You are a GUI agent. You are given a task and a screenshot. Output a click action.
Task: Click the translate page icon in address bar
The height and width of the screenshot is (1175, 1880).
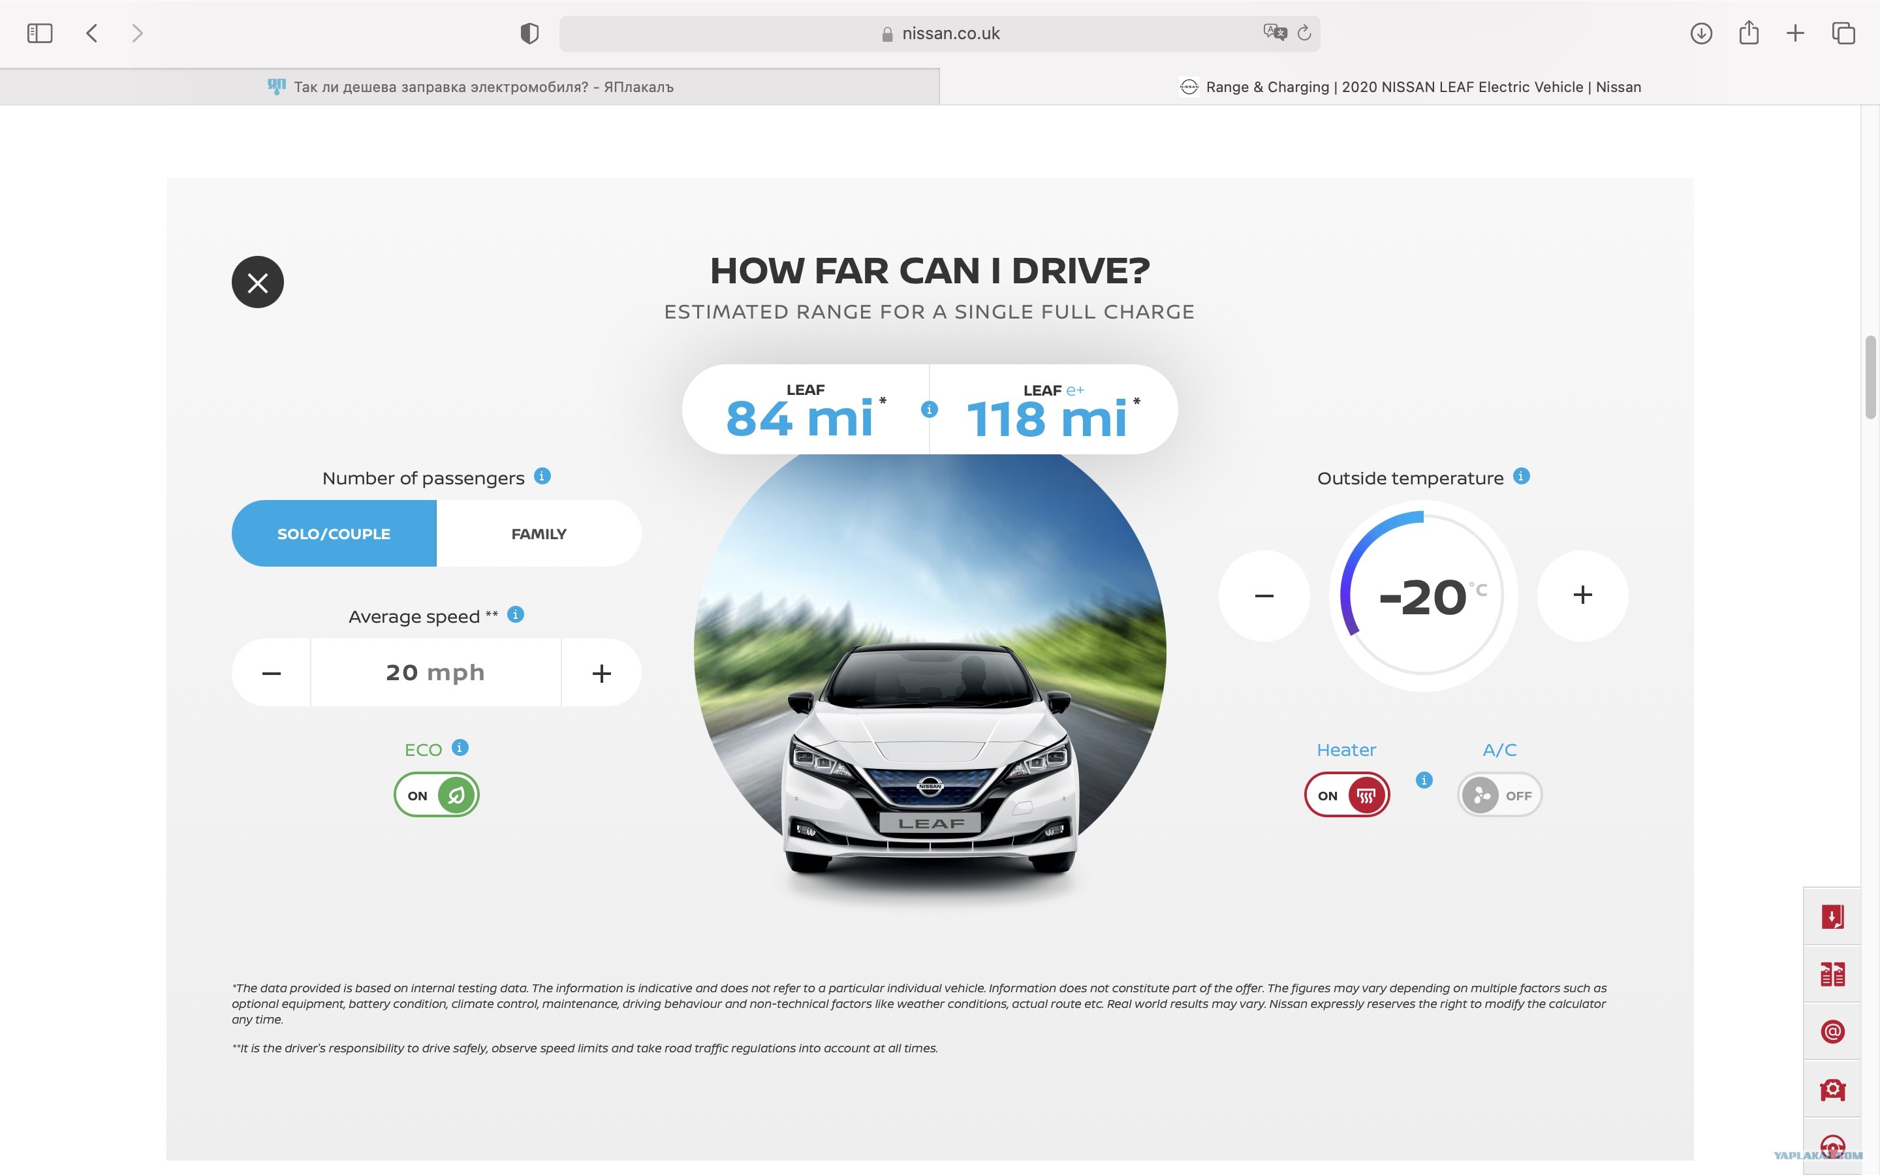coord(1275,33)
